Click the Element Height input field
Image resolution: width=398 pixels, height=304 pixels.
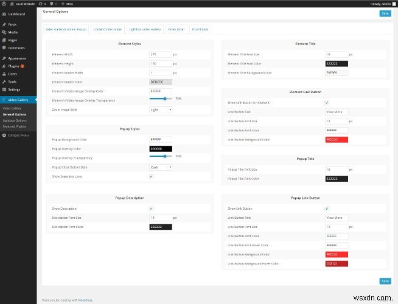161,64
